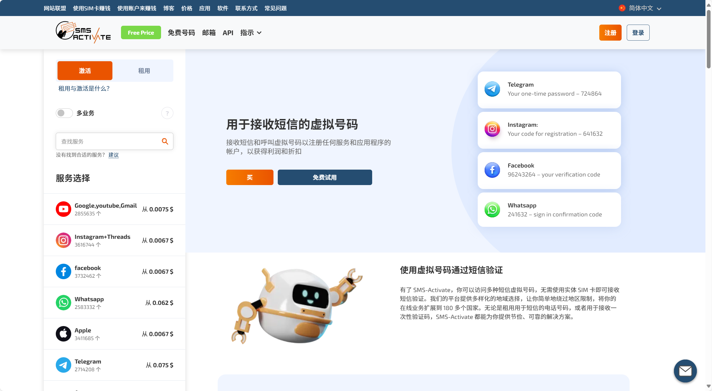712x391 pixels.
Task: Open the multi-service help question mark
Action: click(167, 113)
